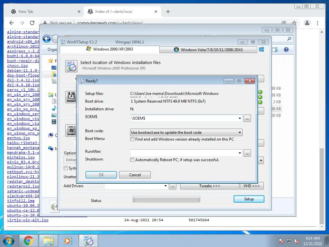Open a new Chrome tab with plus

[x=168, y=12]
